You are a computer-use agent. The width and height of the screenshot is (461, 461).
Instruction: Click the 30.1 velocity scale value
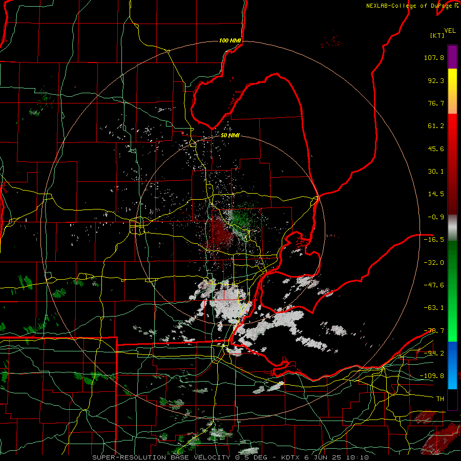(436, 172)
